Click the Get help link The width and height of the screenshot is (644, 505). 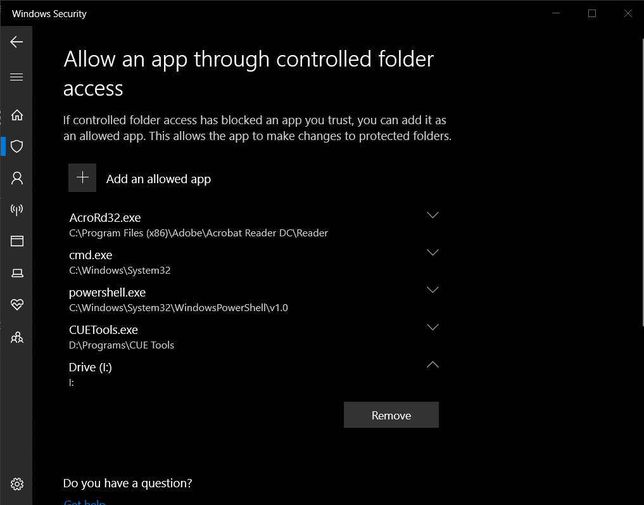pos(85,502)
